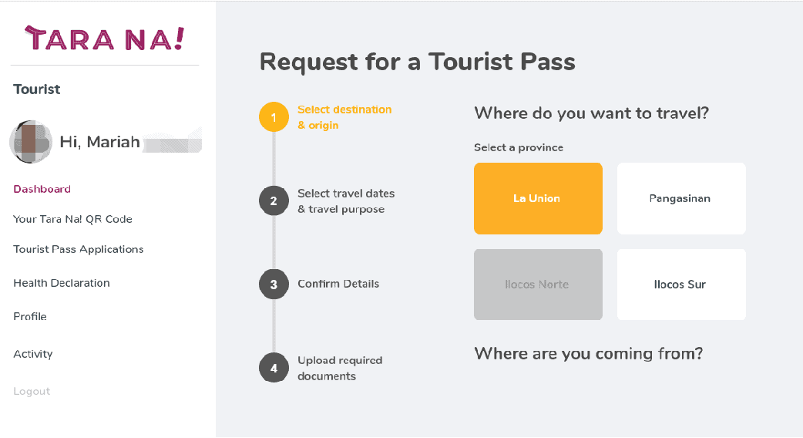Open the Profile page
The width and height of the screenshot is (803, 438).
click(x=30, y=316)
